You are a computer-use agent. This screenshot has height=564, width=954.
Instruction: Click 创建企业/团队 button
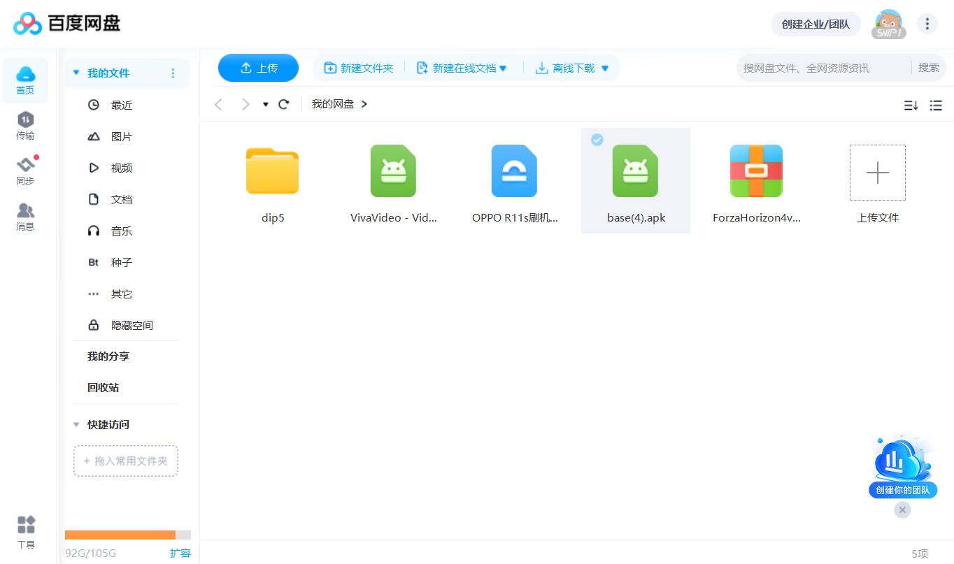click(816, 24)
